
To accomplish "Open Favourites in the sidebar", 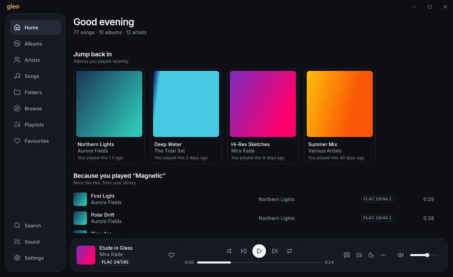I will (x=35, y=141).
